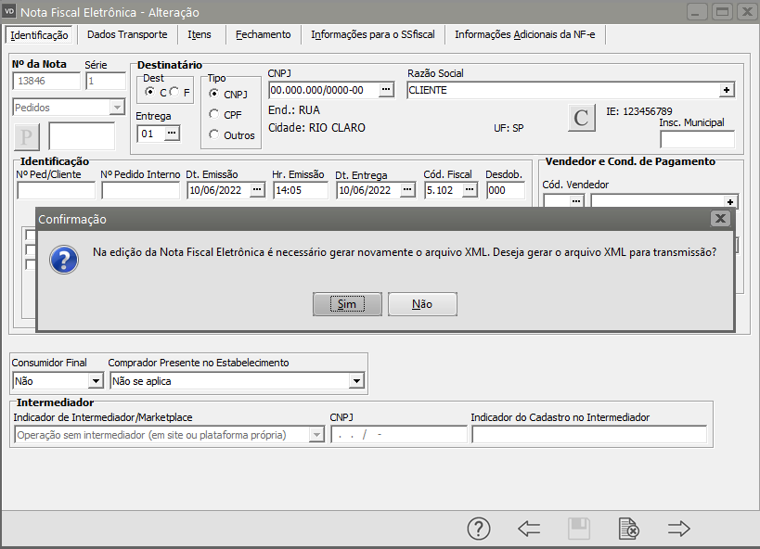Click plus button beside Razão Social
760x549 pixels.
(x=727, y=90)
